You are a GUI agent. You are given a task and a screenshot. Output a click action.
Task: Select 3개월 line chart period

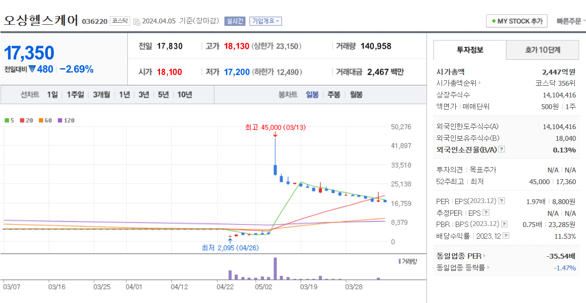click(101, 95)
